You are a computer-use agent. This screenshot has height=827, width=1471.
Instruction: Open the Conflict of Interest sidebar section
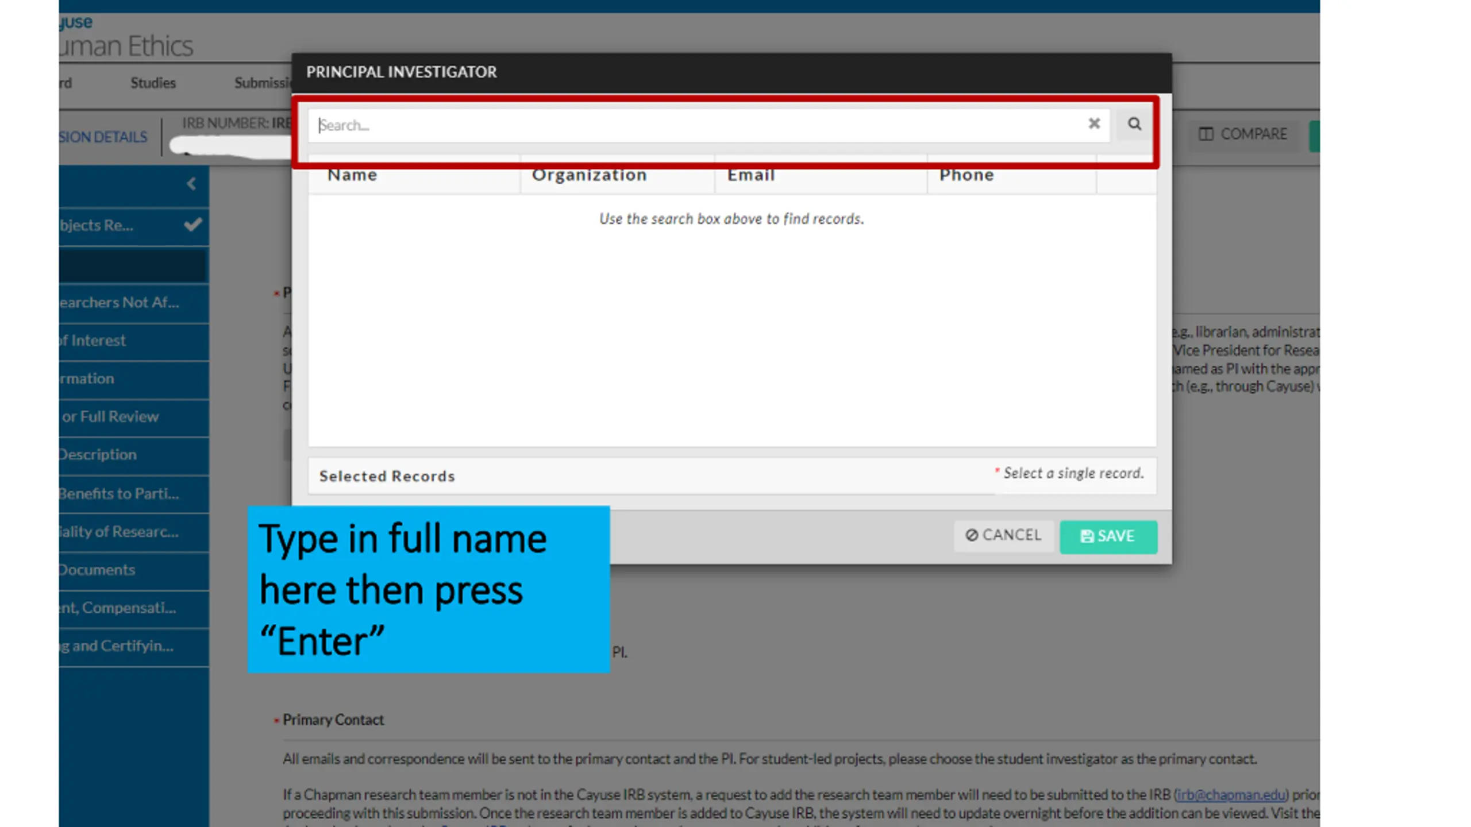click(x=133, y=341)
